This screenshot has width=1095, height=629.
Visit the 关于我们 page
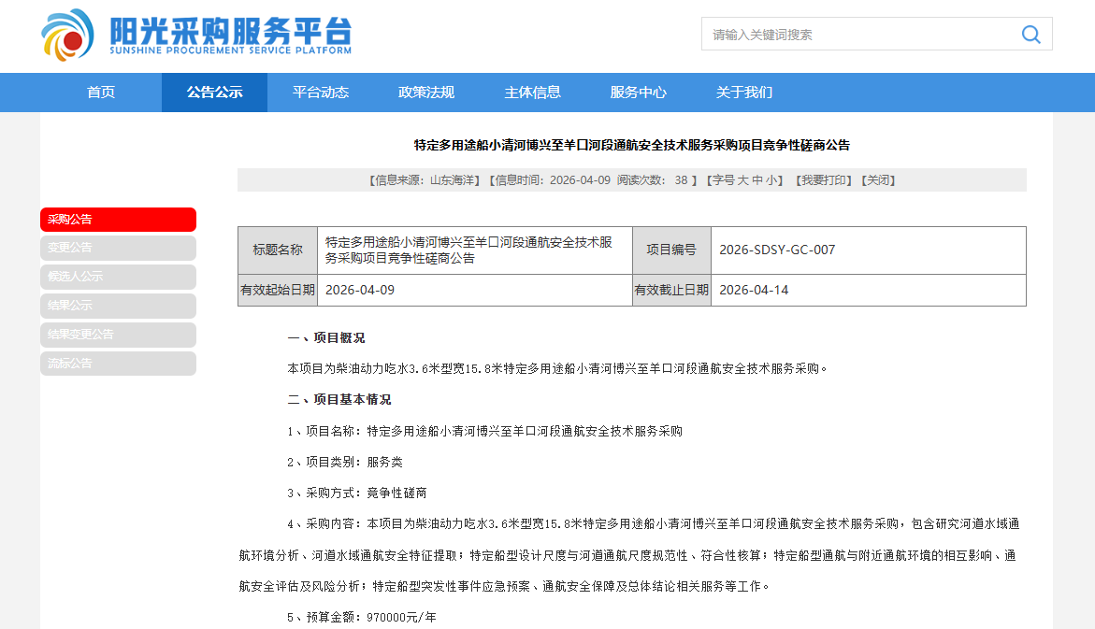coord(744,93)
